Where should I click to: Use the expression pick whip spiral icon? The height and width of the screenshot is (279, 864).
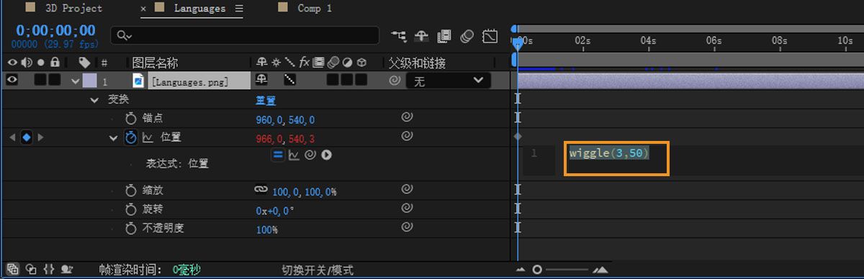[x=310, y=154]
